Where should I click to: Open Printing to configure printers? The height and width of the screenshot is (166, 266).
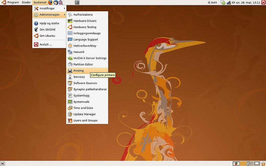[x=87, y=71]
